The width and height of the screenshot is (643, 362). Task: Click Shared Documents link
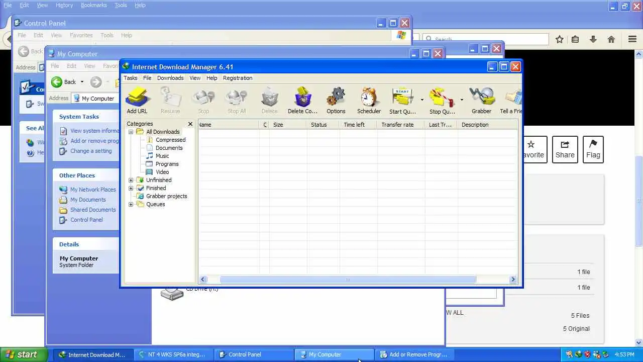93,210
